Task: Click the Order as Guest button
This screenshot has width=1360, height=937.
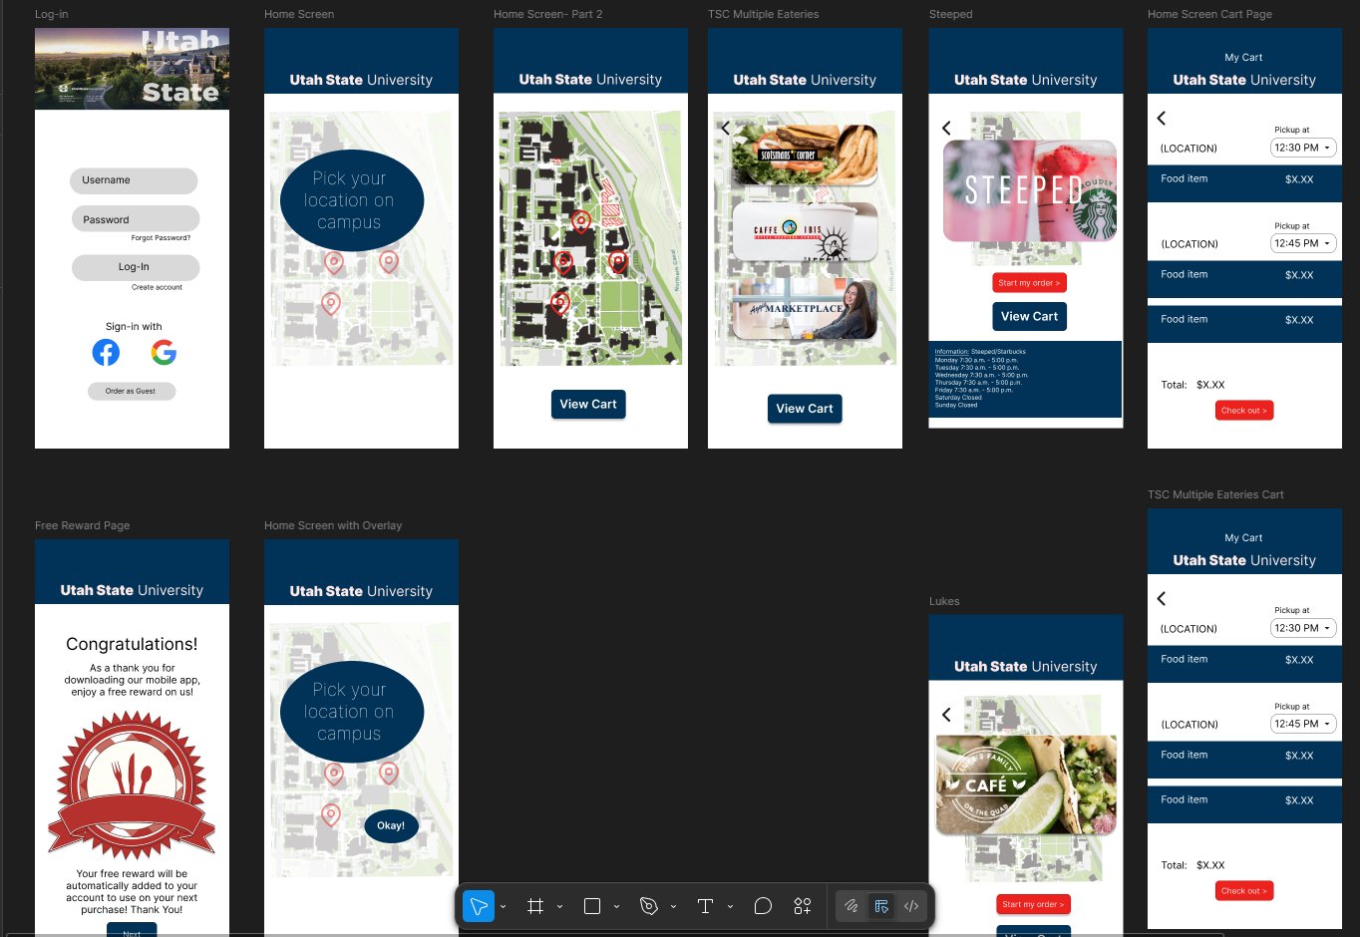Action: (x=132, y=391)
